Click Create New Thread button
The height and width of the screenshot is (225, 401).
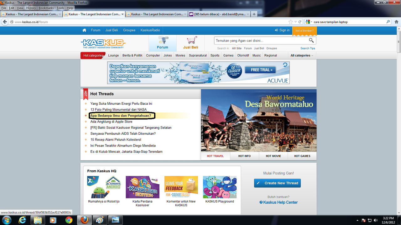click(x=277, y=183)
